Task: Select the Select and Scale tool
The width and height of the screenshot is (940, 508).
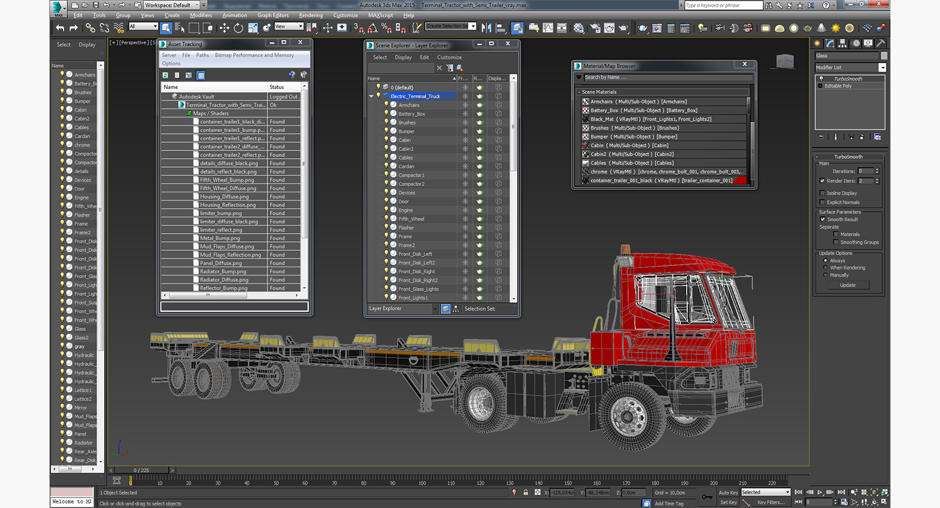Action: click(x=253, y=28)
